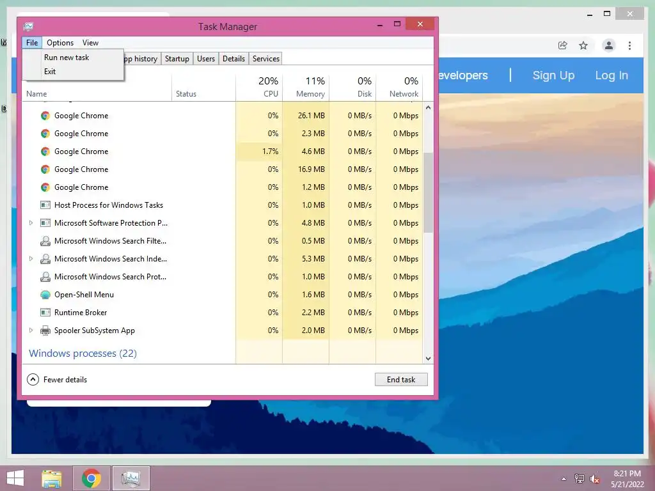Open Chrome profile avatar icon
This screenshot has height=491, width=655.
[609, 45]
